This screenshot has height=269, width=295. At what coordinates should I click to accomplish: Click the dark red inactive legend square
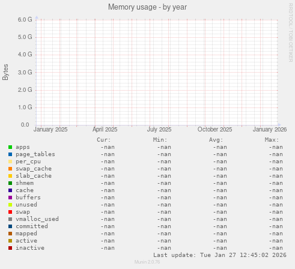point(10,248)
